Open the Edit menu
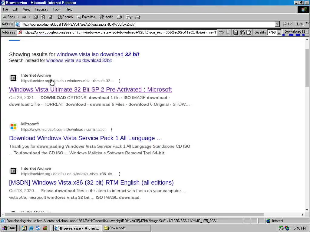 click(x=15, y=9)
